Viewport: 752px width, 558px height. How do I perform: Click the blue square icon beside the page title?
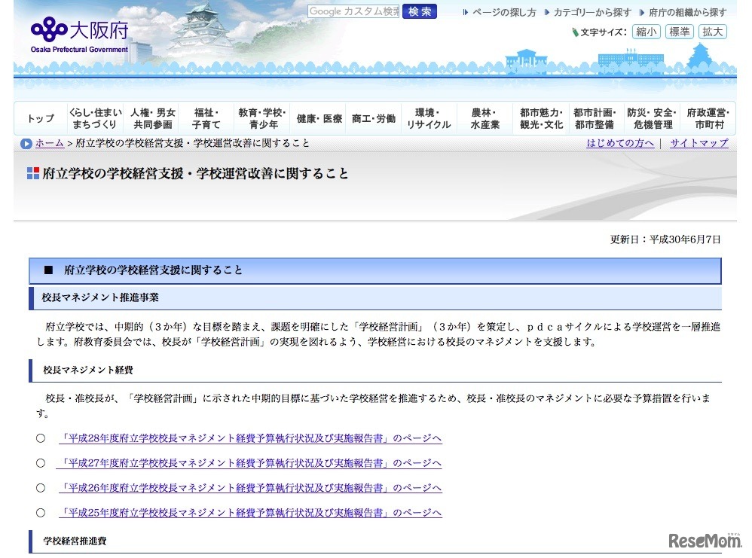(32, 173)
